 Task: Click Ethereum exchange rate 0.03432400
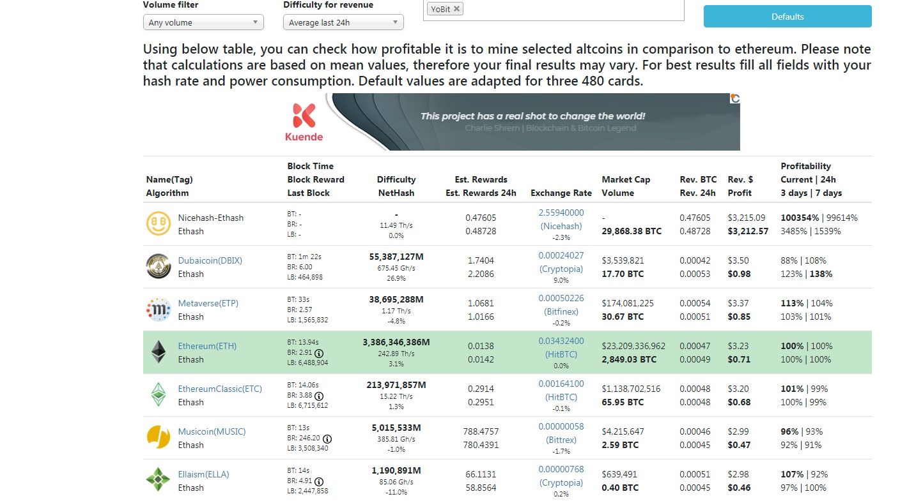[x=561, y=341]
